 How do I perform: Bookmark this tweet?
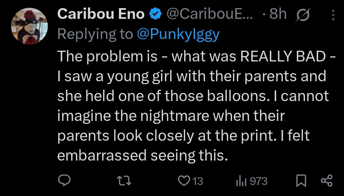coord(301,181)
